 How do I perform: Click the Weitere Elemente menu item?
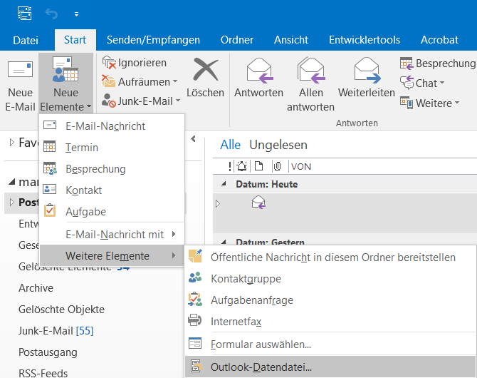(112, 255)
